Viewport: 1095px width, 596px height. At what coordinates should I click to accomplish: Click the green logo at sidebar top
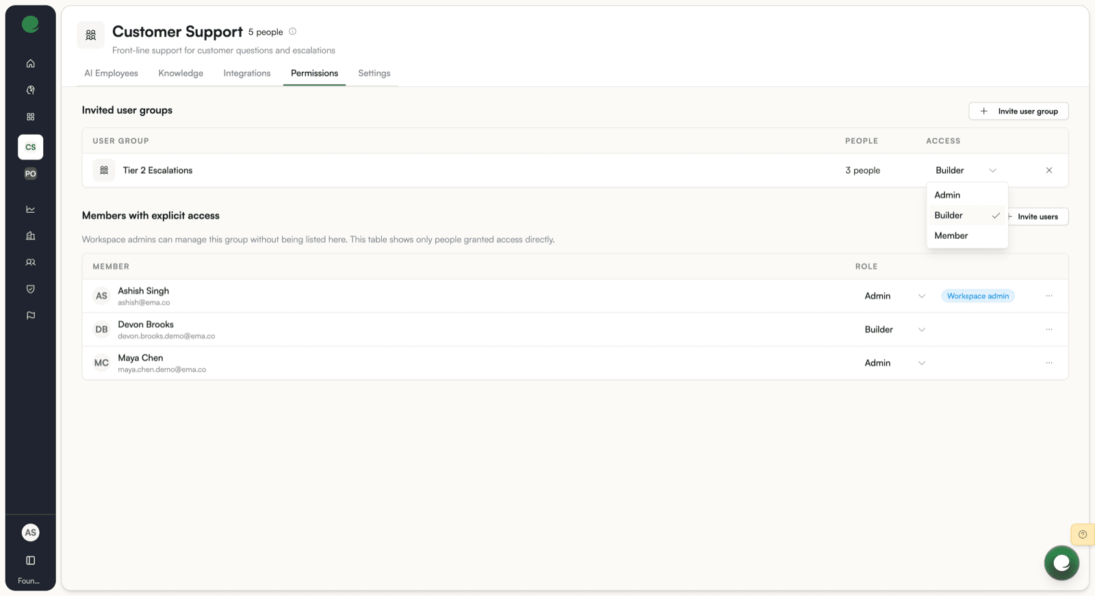tap(30, 25)
